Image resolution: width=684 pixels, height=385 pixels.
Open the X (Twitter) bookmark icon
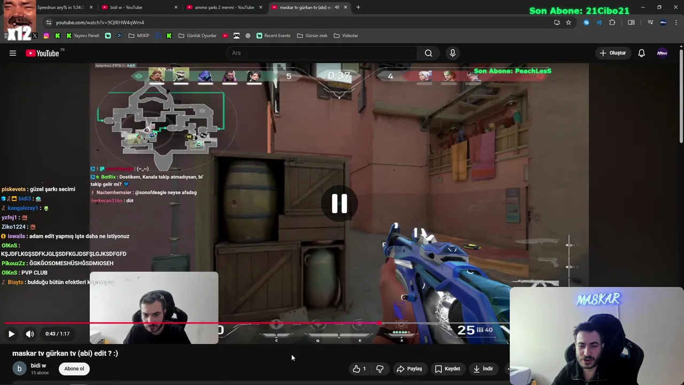point(35,36)
